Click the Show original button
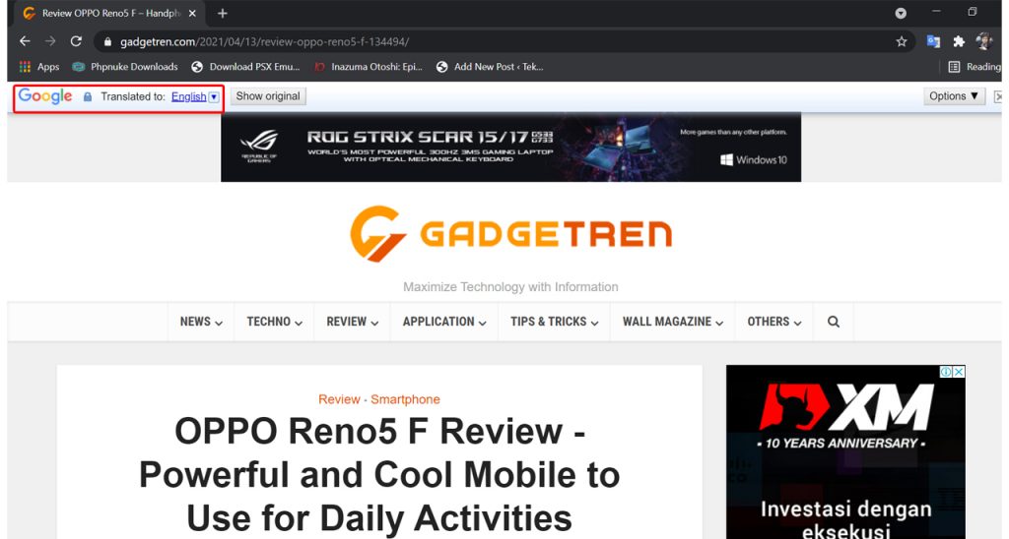The width and height of the screenshot is (1009, 539). tap(268, 96)
